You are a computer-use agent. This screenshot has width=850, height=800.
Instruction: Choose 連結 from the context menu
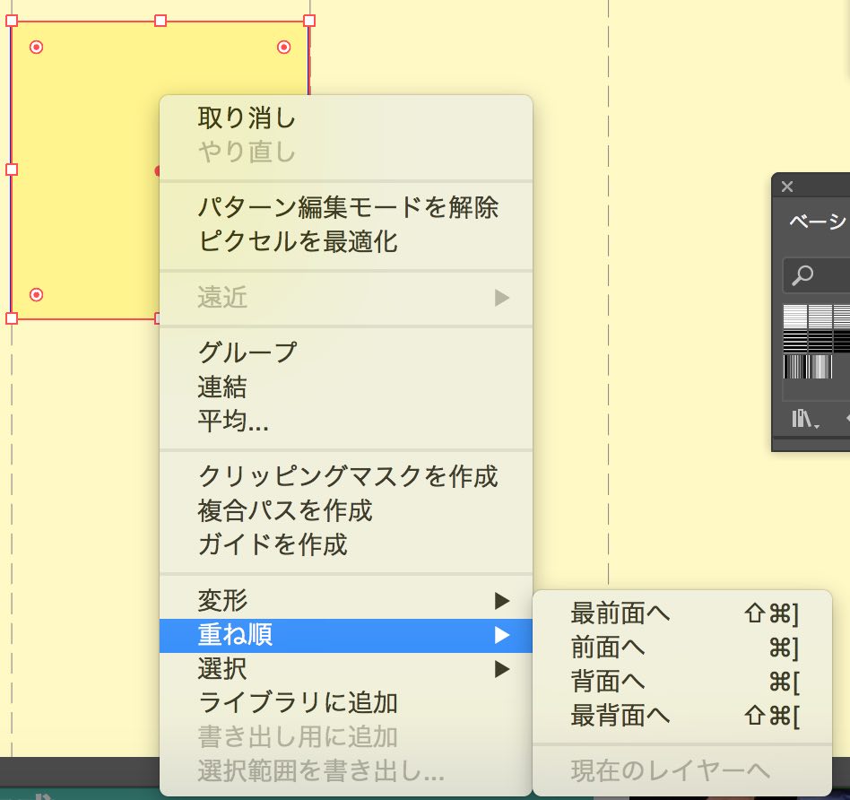346,387
